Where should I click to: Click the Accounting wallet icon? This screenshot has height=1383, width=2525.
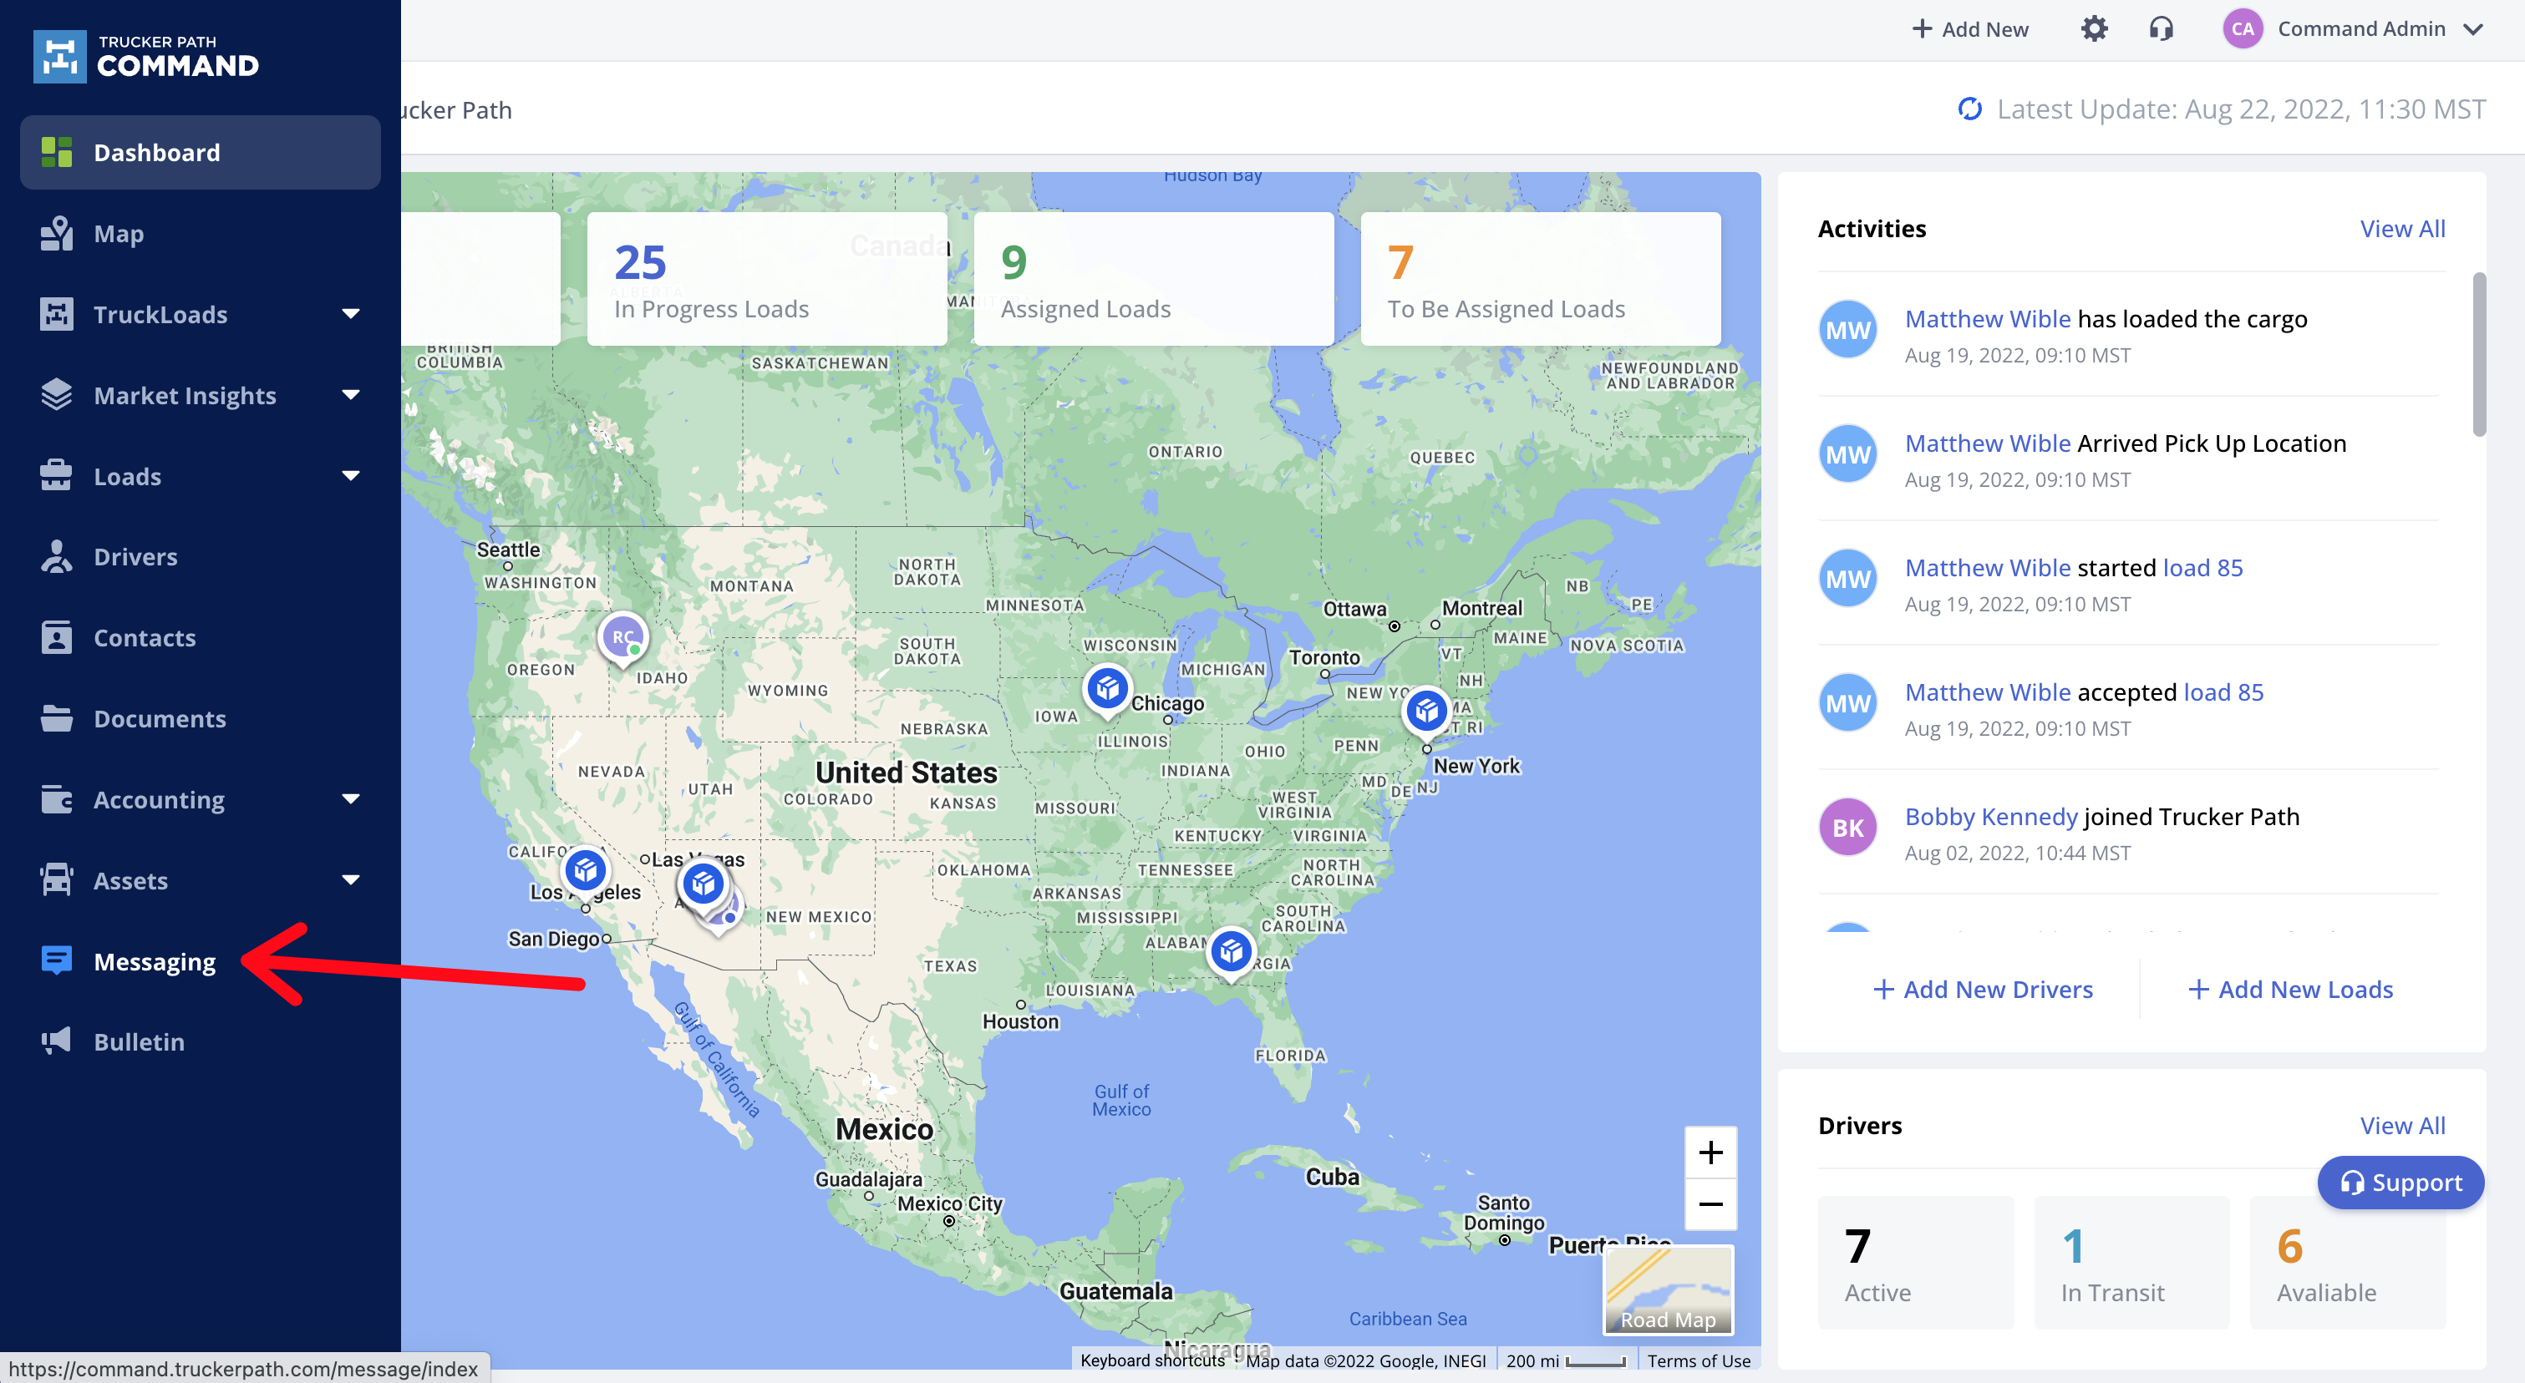point(57,799)
